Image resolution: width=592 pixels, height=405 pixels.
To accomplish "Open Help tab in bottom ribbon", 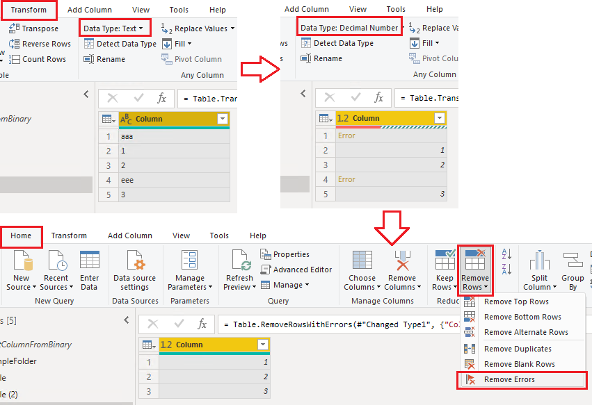I will [x=258, y=235].
